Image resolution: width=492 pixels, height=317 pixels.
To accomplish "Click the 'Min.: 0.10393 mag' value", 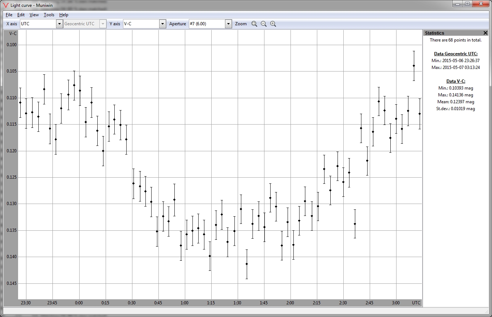I will click(x=455, y=88).
